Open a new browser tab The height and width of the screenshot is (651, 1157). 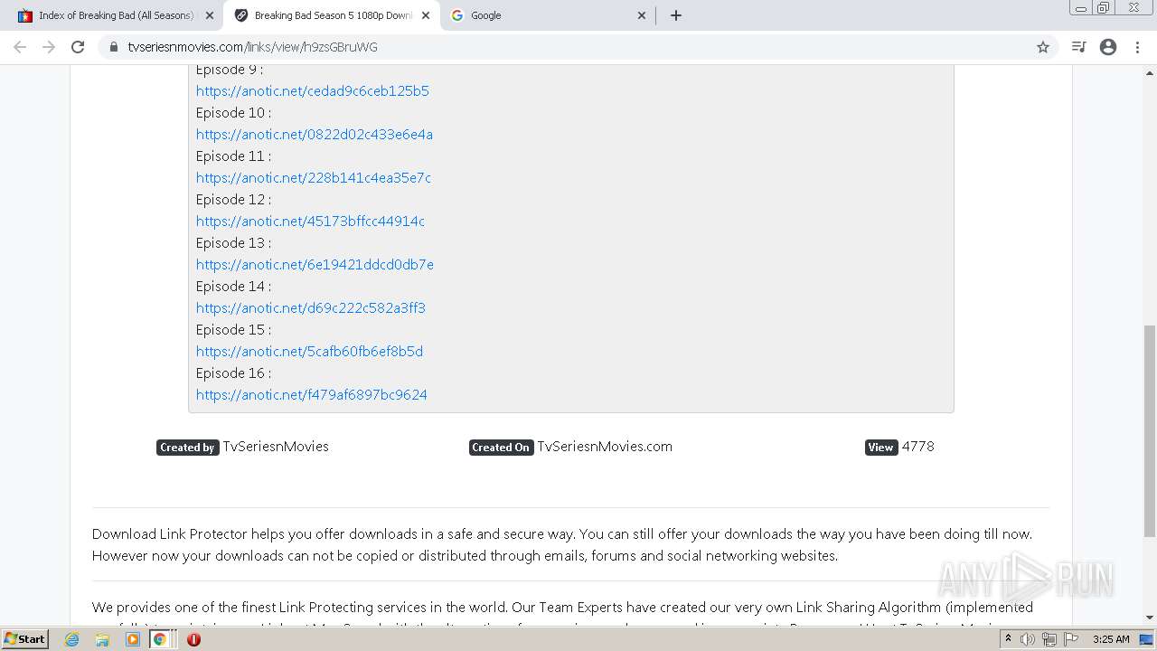676,15
